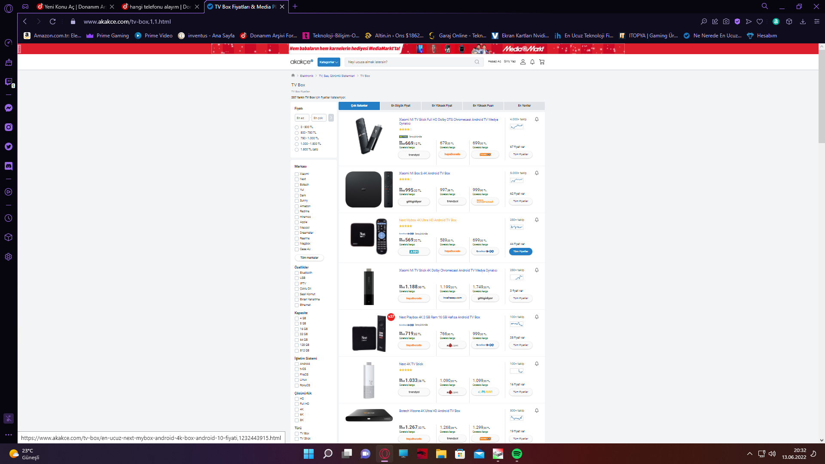The width and height of the screenshot is (825, 464).
Task: Open the GX Control speedometer icon
Action: coord(9,43)
